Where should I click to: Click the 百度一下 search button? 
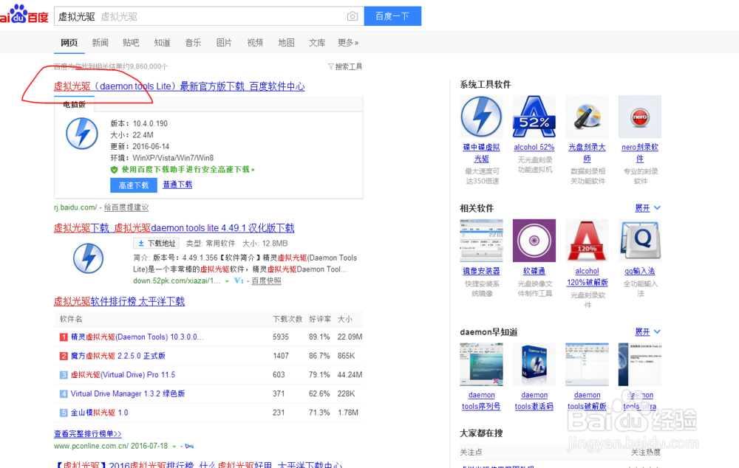392,16
